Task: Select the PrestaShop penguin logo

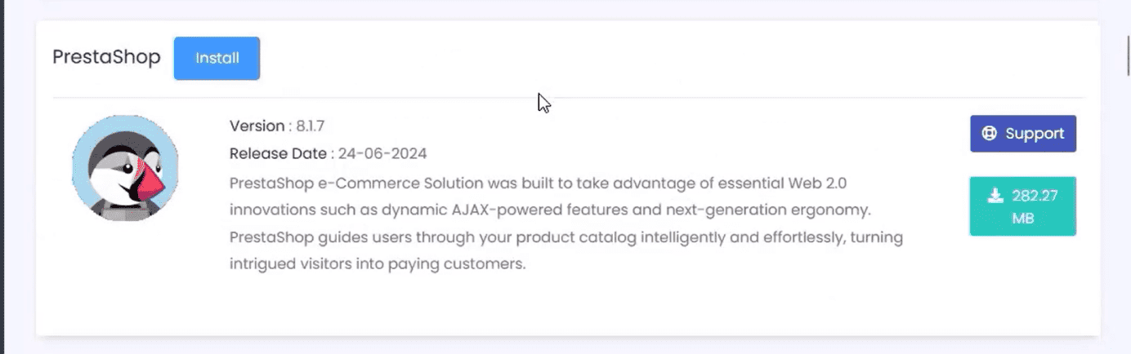Action: [125, 168]
